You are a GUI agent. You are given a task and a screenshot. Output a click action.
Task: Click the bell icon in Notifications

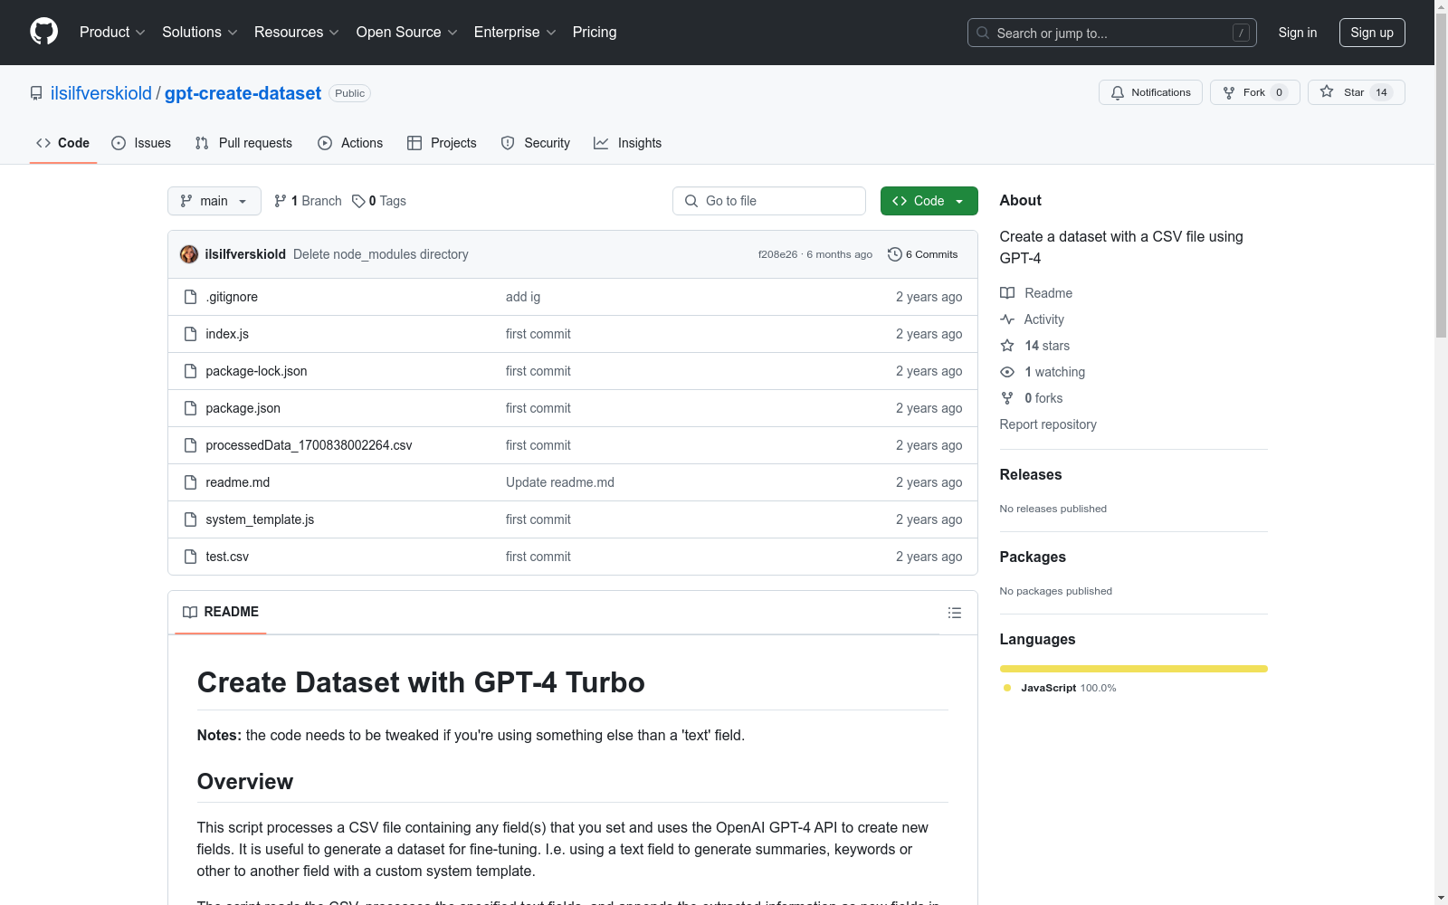(1118, 92)
